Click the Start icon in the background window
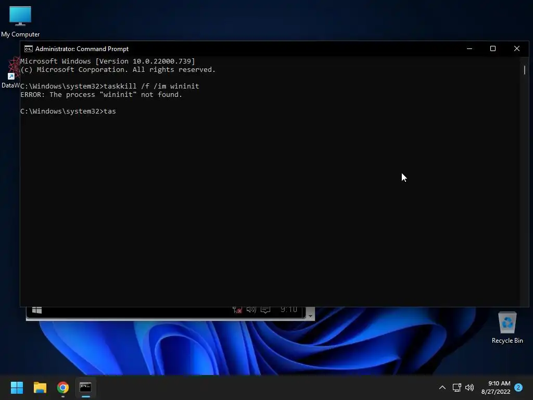533x400 pixels. click(37, 310)
